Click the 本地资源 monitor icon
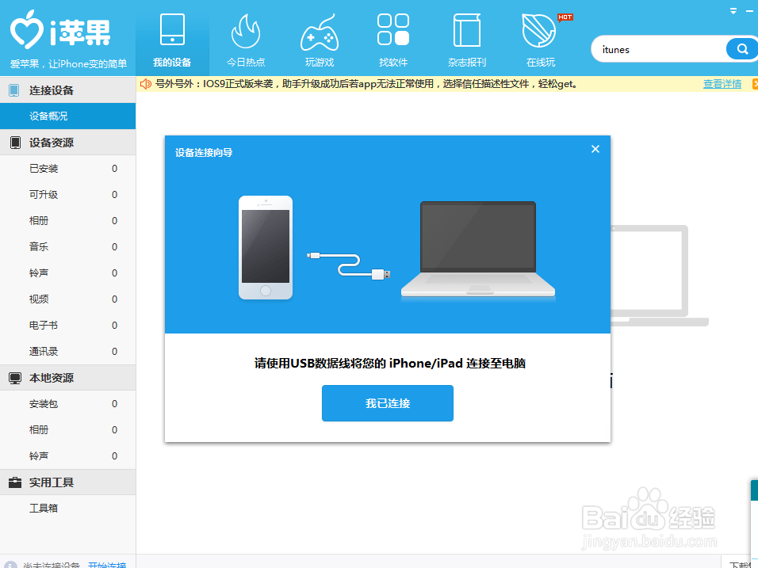758x568 pixels. (15, 378)
